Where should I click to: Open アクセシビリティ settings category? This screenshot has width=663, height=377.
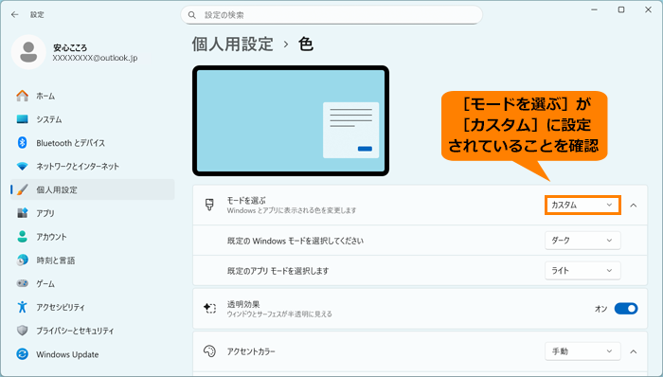coord(93,307)
